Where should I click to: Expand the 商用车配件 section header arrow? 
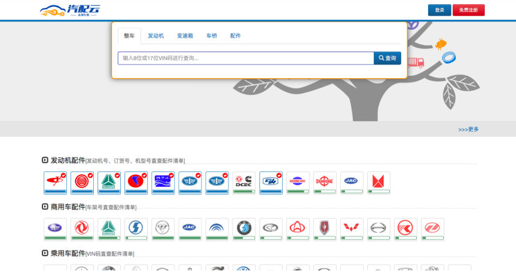tap(45, 207)
